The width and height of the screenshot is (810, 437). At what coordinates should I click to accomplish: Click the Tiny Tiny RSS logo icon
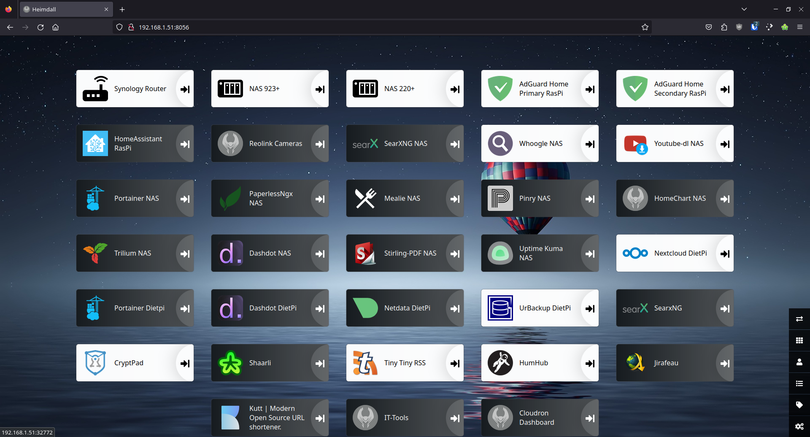(365, 363)
